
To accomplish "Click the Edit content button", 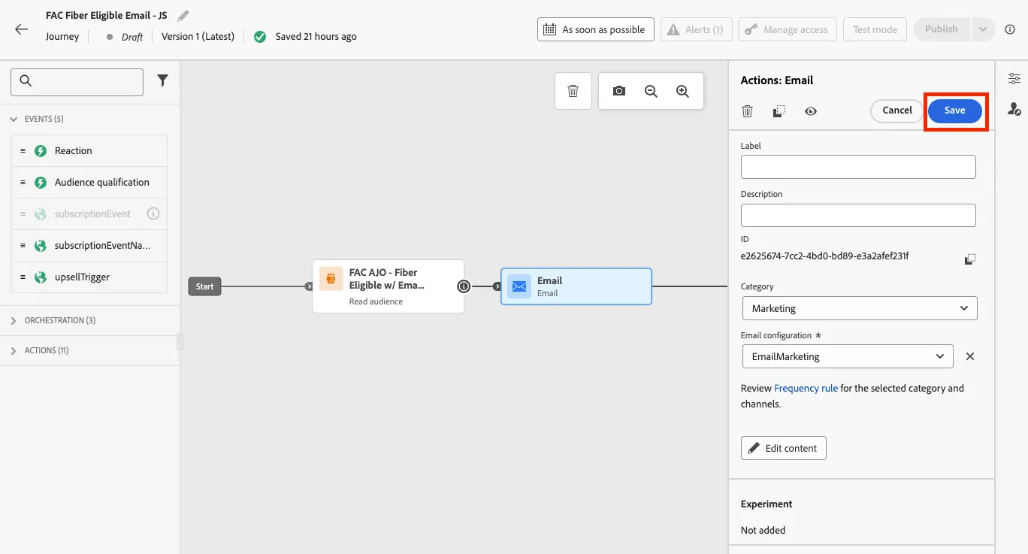I will (783, 448).
